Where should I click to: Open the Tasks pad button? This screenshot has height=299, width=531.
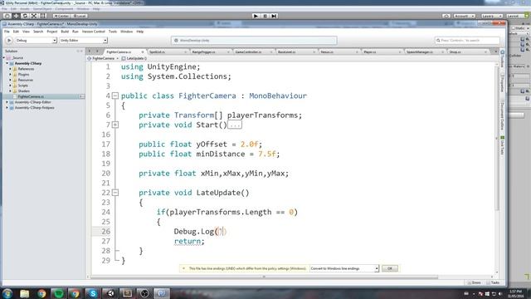click(493, 282)
